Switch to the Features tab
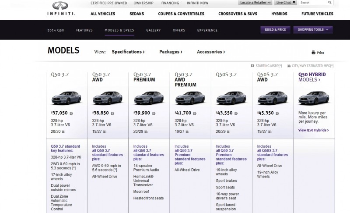Image resolution: width=350 pixels, height=213 pixels. [84, 30]
